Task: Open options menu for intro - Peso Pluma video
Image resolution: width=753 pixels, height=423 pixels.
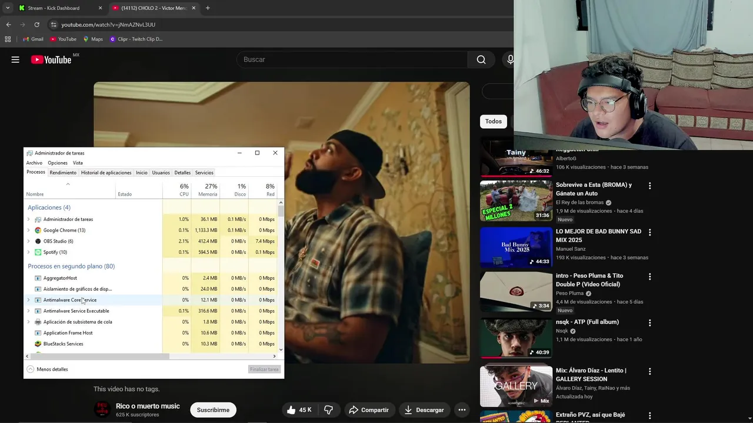Action: click(x=650, y=276)
